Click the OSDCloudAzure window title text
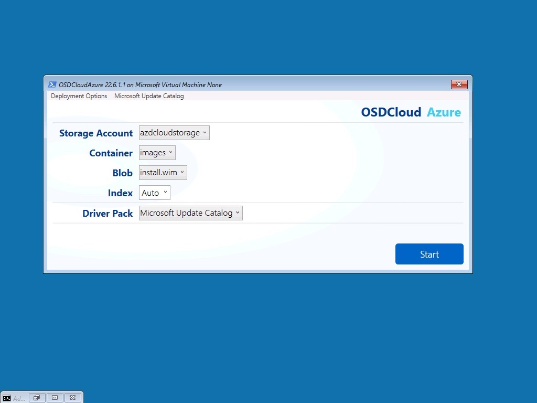Image resolution: width=537 pixels, height=403 pixels. click(x=140, y=84)
